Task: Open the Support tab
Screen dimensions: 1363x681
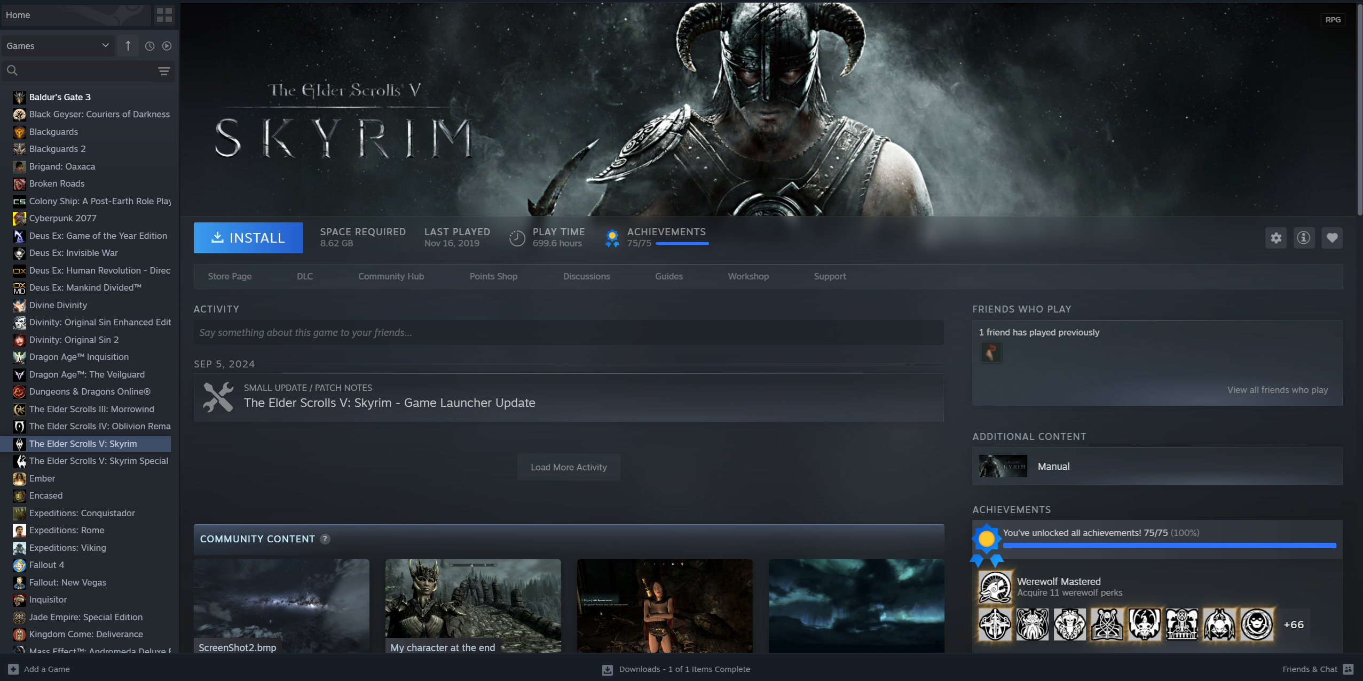Action: pos(830,276)
